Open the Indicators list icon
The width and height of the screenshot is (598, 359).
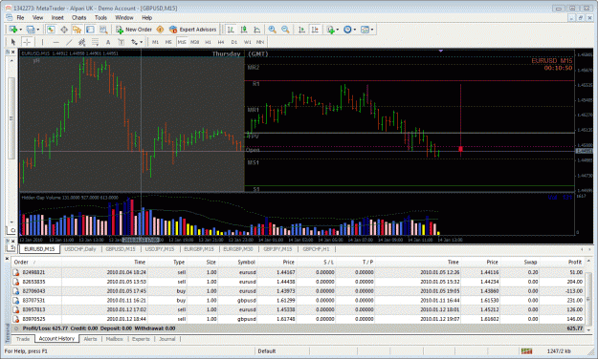click(330, 30)
